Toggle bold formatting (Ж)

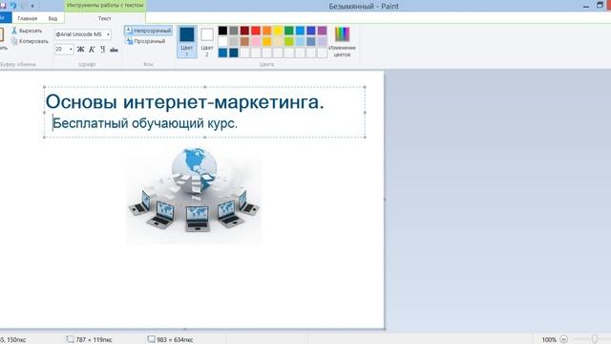pos(80,49)
